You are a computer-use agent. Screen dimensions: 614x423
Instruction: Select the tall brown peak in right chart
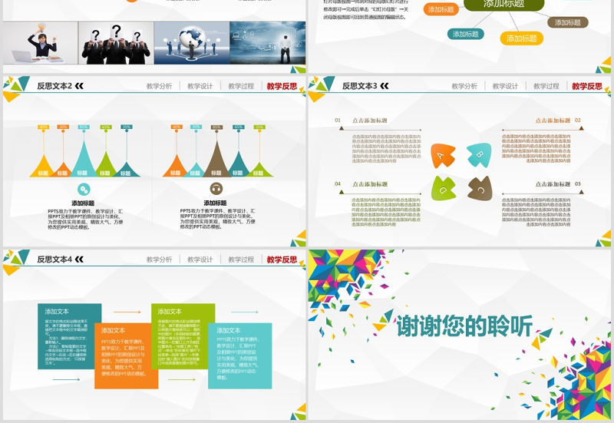click(216, 154)
